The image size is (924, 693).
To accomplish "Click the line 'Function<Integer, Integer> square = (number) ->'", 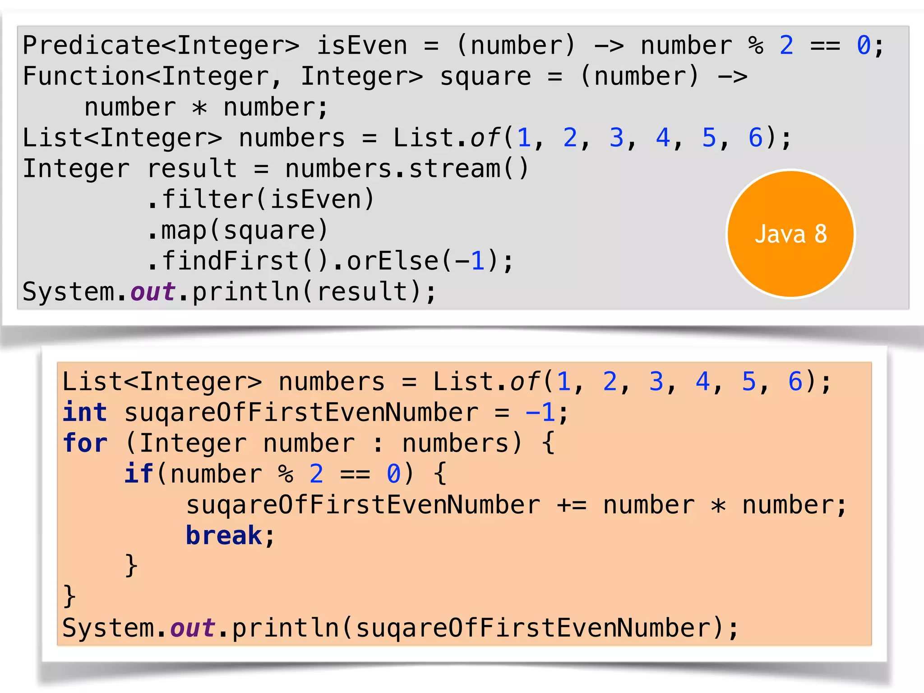I will (x=385, y=77).
